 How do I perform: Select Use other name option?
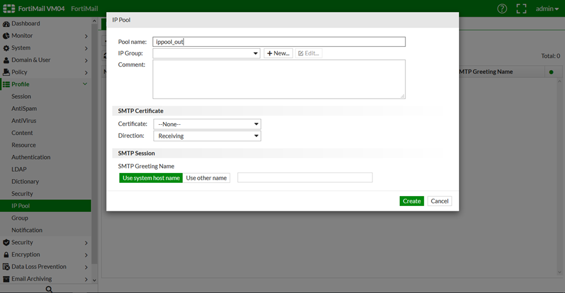pyautogui.click(x=206, y=178)
